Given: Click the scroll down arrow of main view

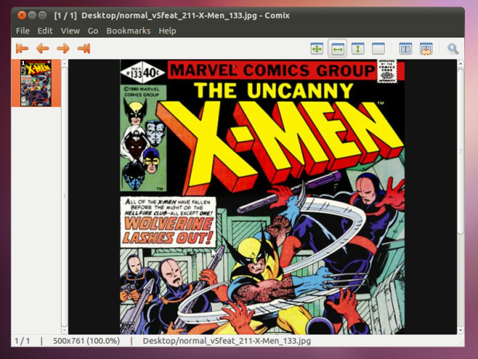Looking at the screenshot, I should pyautogui.click(x=461, y=330).
